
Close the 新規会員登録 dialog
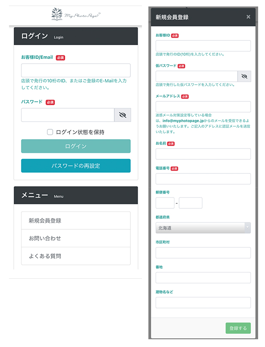(x=248, y=17)
